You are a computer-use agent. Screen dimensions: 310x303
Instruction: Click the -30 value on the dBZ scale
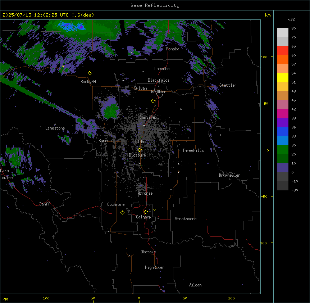pos(295,190)
